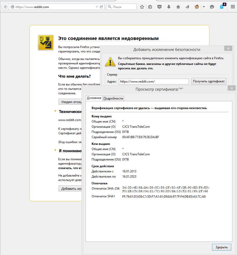
Task: Switch to the Подробности tab
Action: [113, 98]
